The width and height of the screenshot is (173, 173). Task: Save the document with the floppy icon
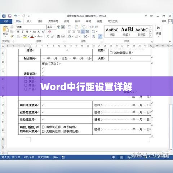coord(10,16)
